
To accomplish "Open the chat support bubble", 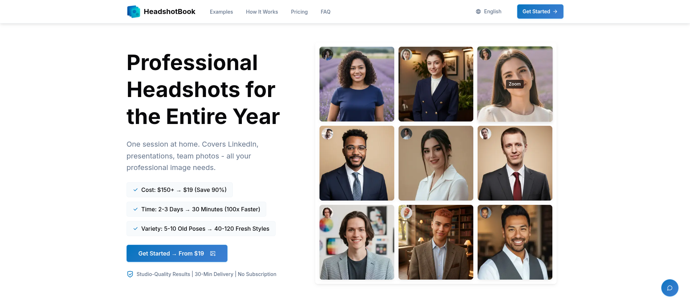I will 670,288.
